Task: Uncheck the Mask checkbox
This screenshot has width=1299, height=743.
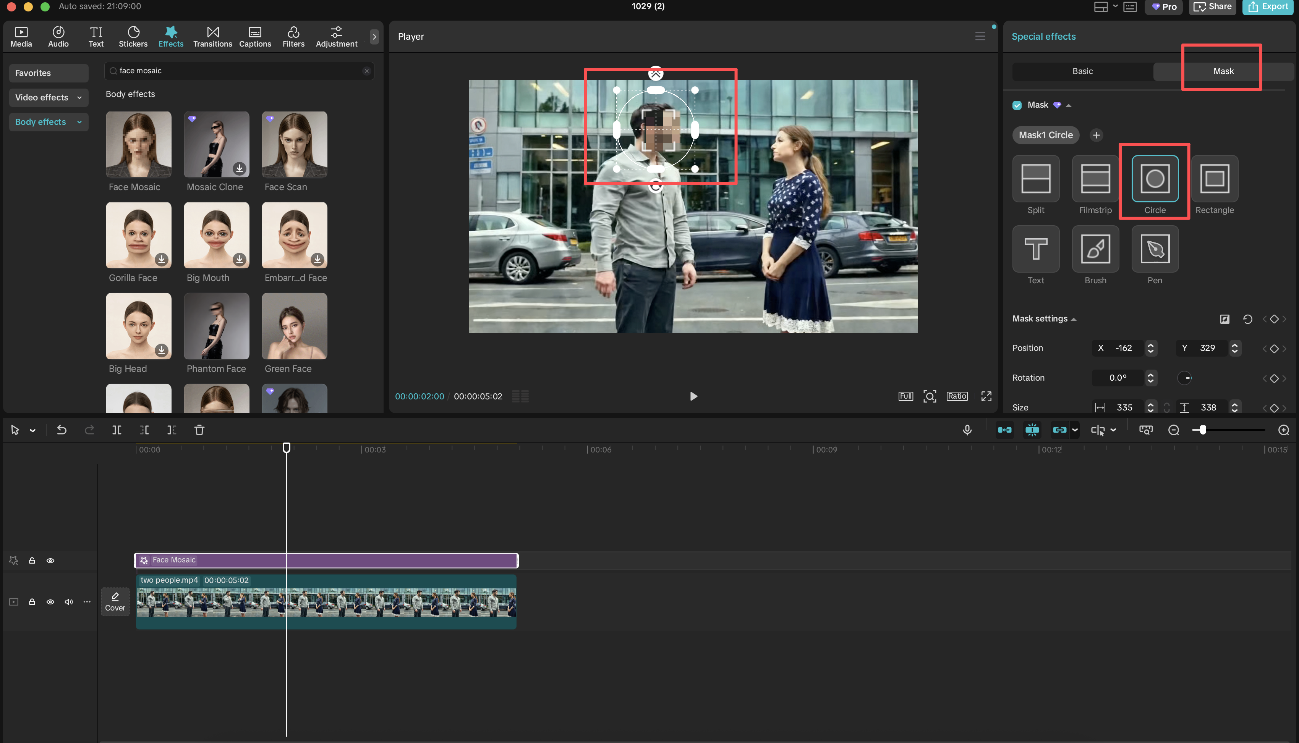Action: tap(1017, 105)
